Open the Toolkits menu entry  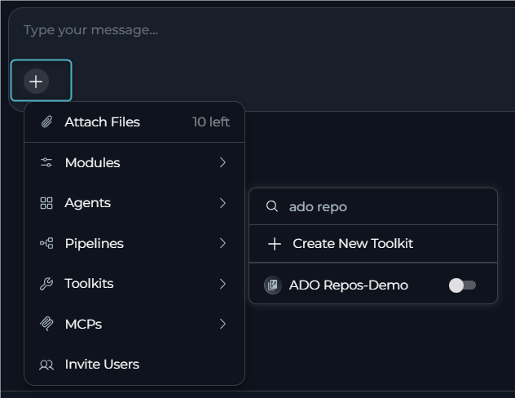pos(134,284)
